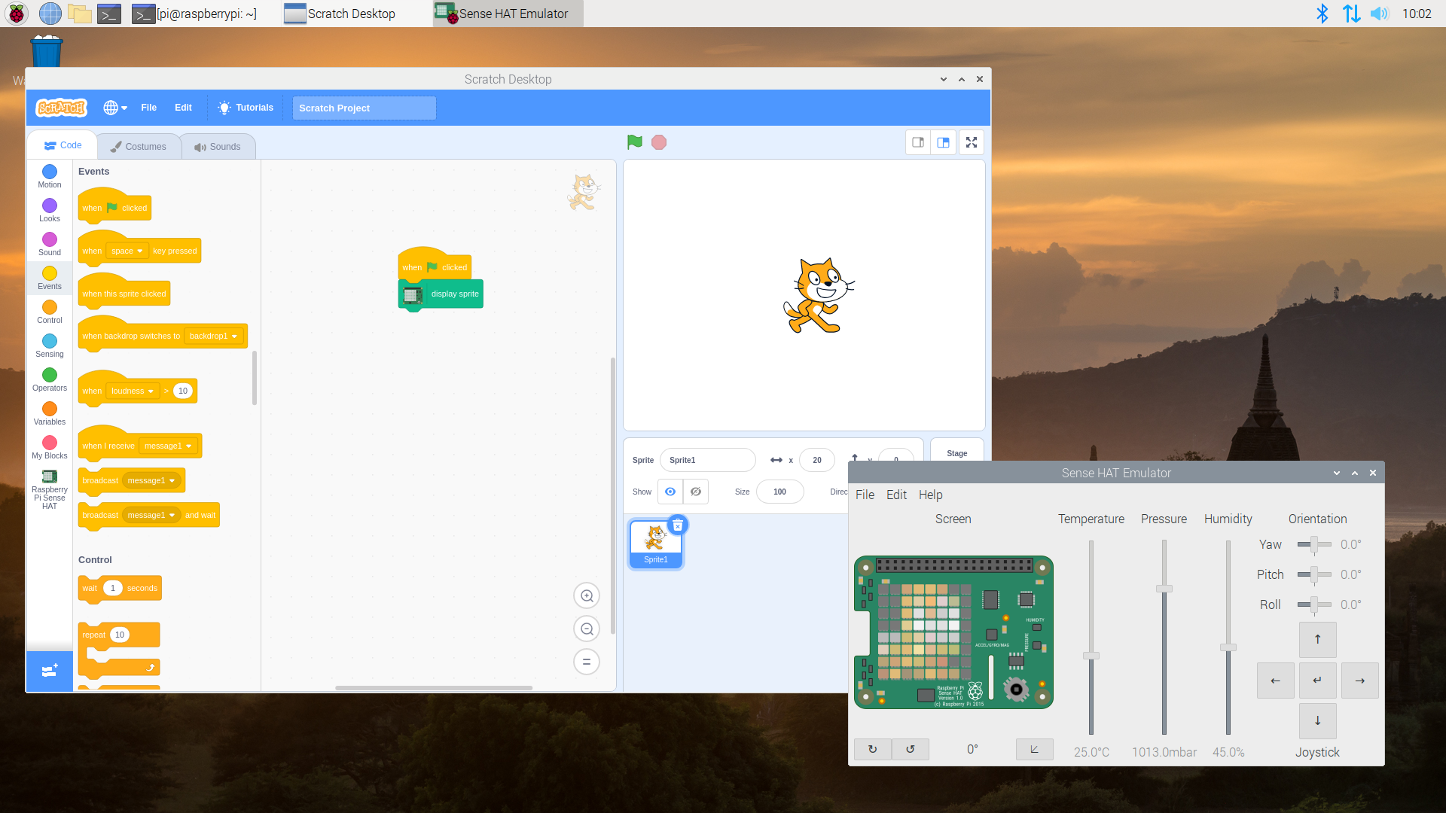The height and width of the screenshot is (813, 1446).
Task: Open Scratch Desktop File menu
Action: pos(148,107)
